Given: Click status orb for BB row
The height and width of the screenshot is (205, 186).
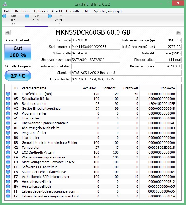Looking at the screenshot, I should [8, 142].
